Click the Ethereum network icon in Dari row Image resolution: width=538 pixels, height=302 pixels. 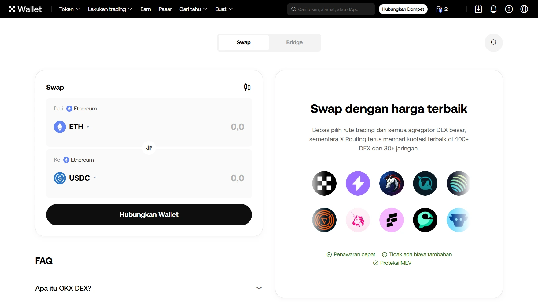pyautogui.click(x=69, y=109)
